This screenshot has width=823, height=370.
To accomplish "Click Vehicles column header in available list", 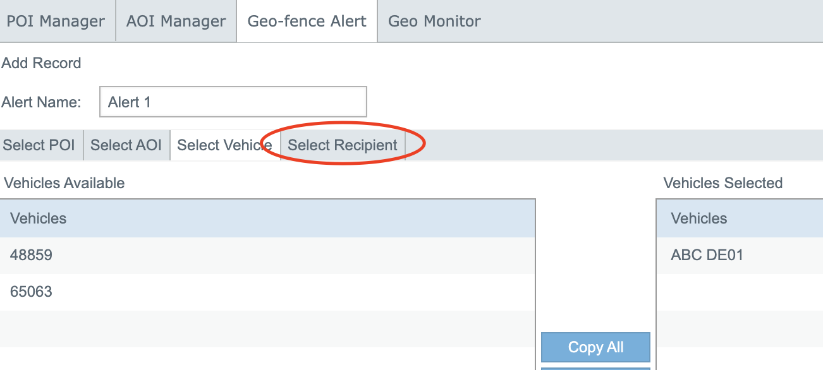I will pos(39,218).
